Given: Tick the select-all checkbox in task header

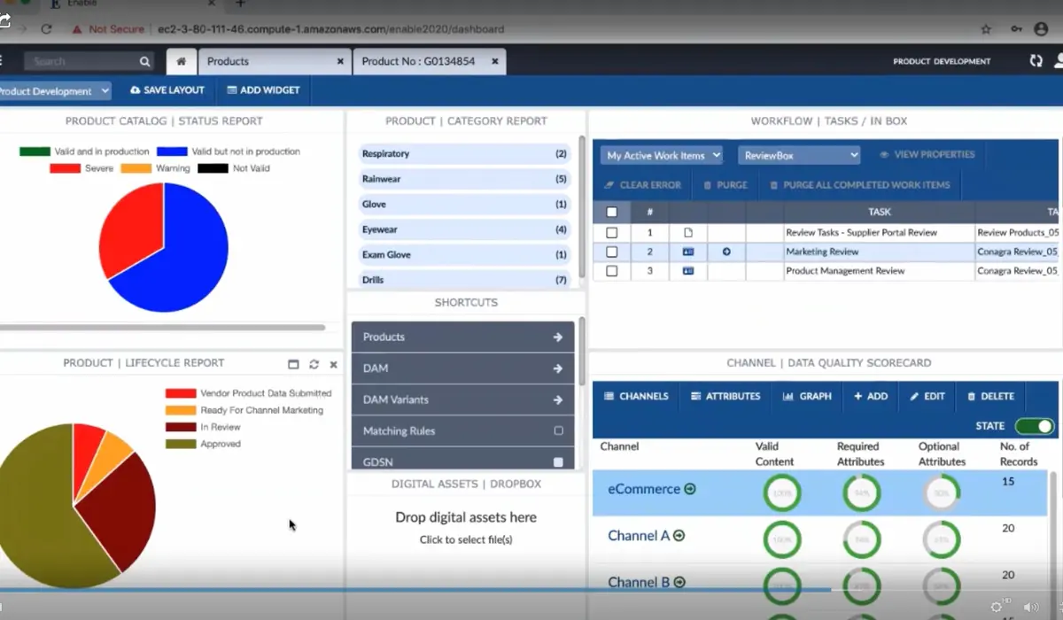Looking at the screenshot, I should coord(611,212).
